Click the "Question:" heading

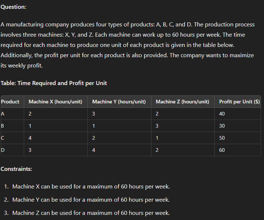tap(13, 7)
